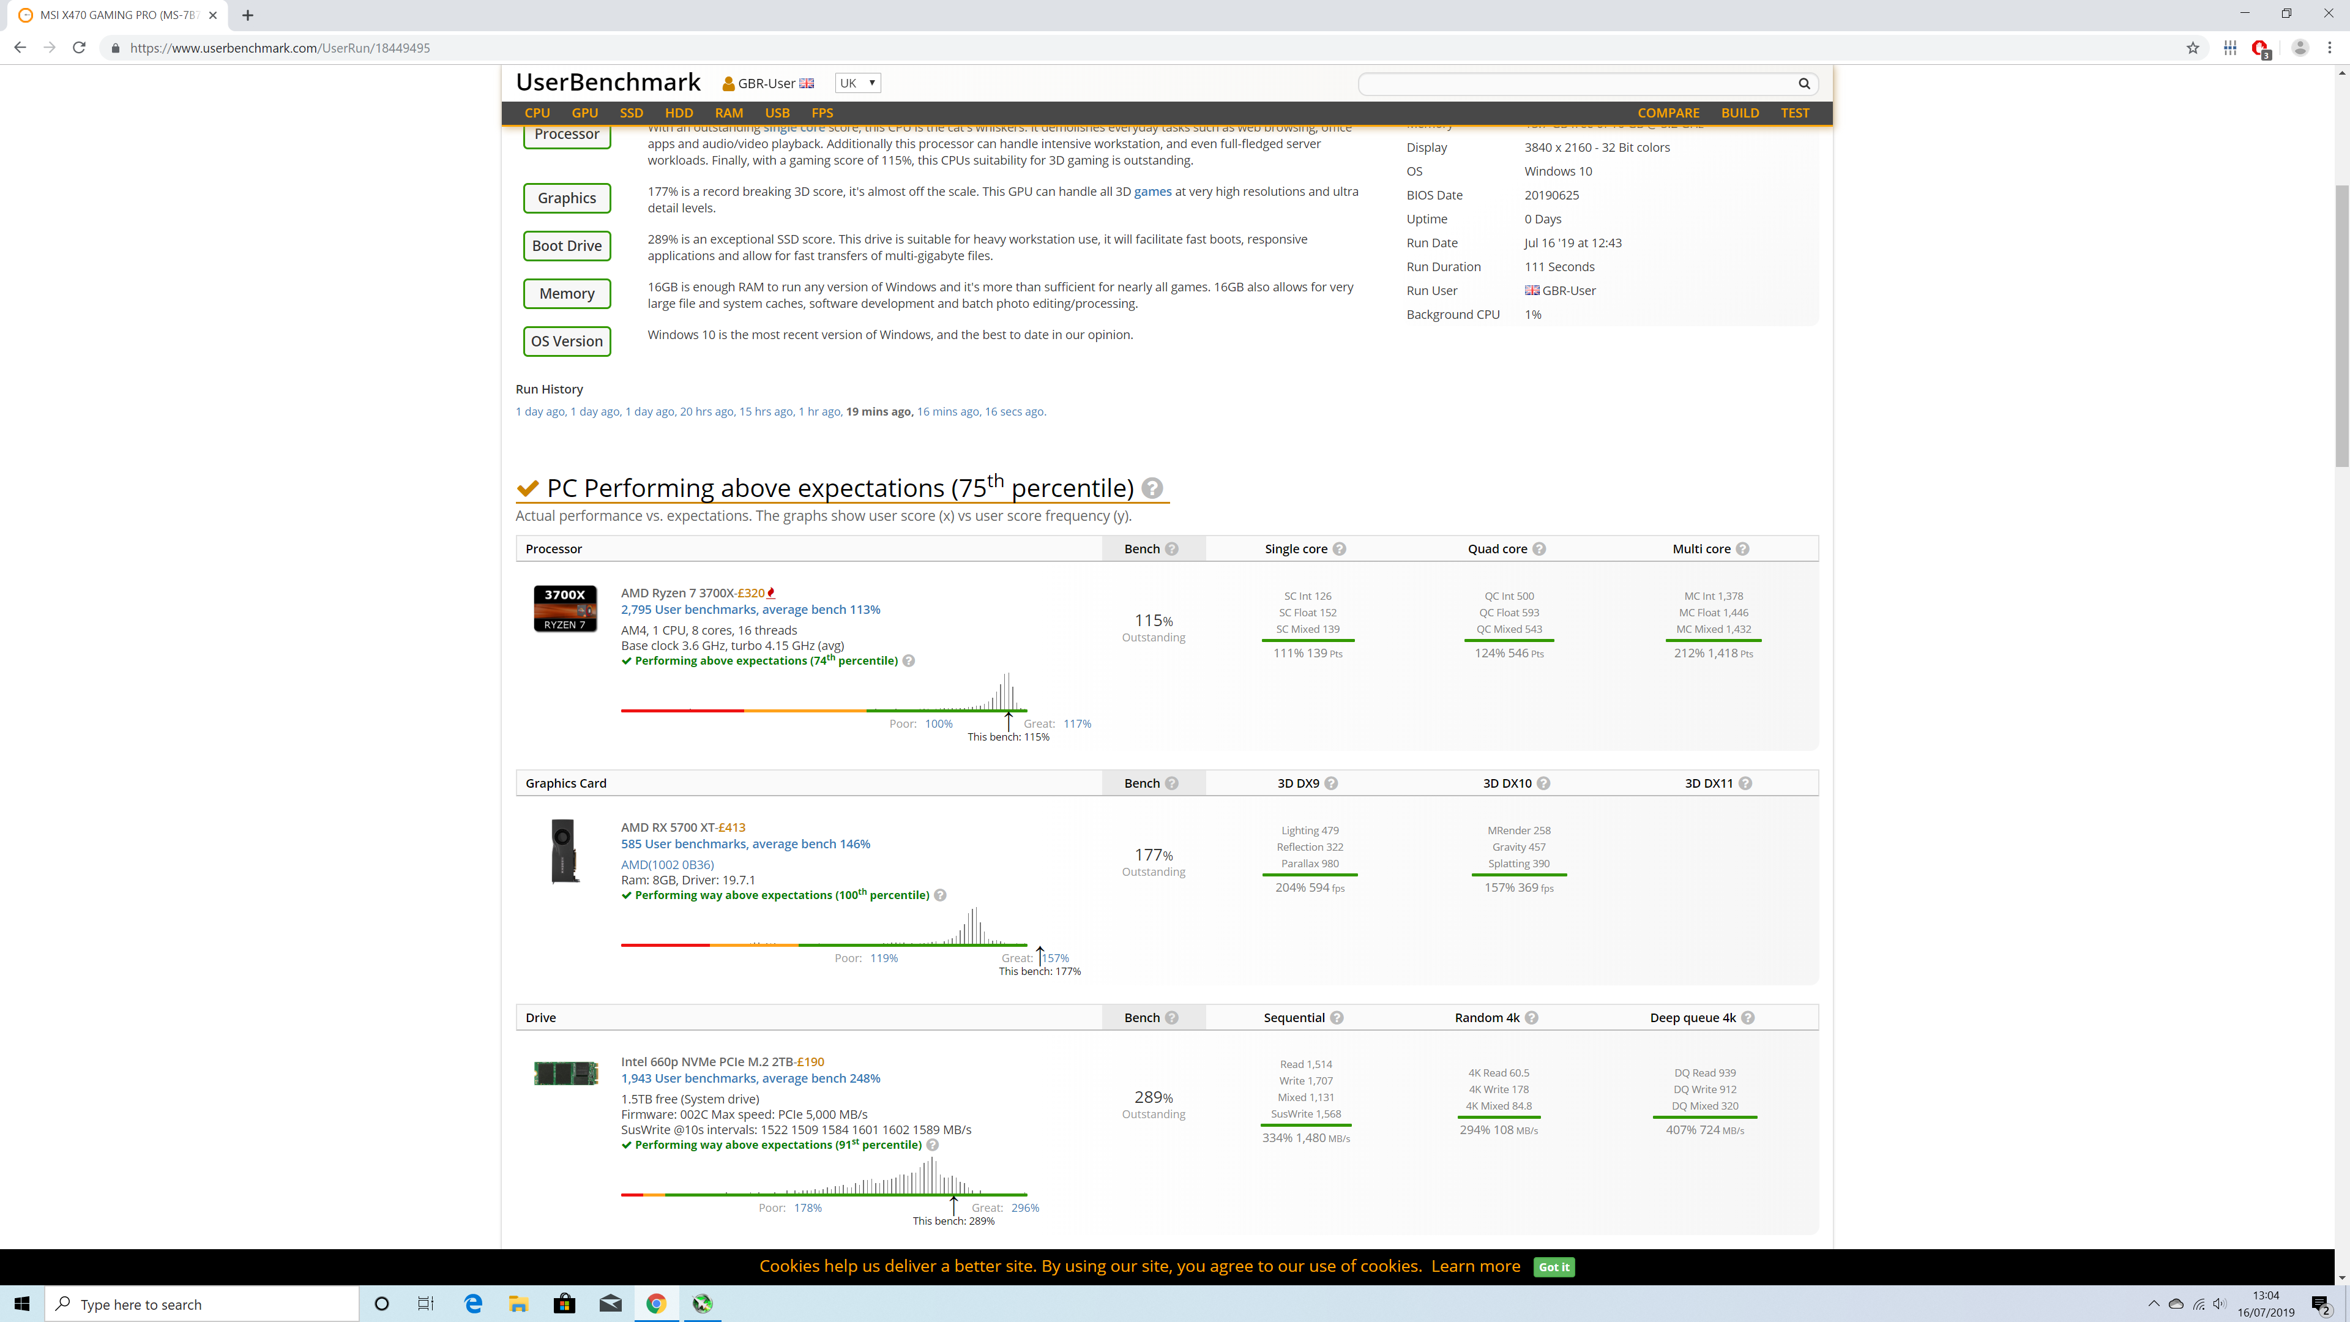Click COMPARE in the navigation bar
The image size is (2350, 1322).
(1668, 113)
